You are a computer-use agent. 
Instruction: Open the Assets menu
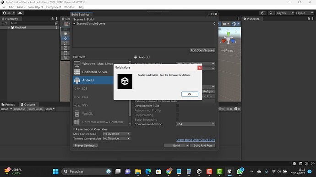(x=21, y=7)
